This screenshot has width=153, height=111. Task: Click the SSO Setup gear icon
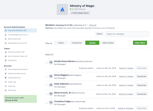point(6,90)
